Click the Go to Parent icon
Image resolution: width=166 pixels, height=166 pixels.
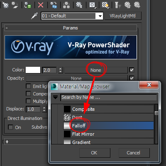127,5
